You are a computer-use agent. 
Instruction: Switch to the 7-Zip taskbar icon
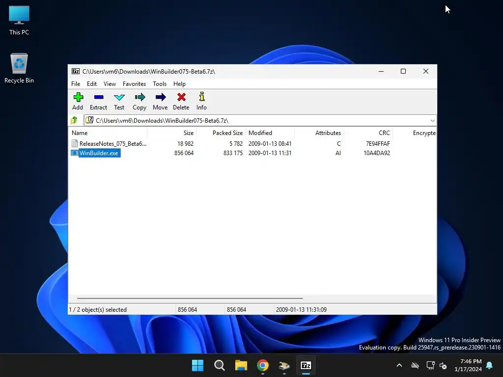[306, 365]
